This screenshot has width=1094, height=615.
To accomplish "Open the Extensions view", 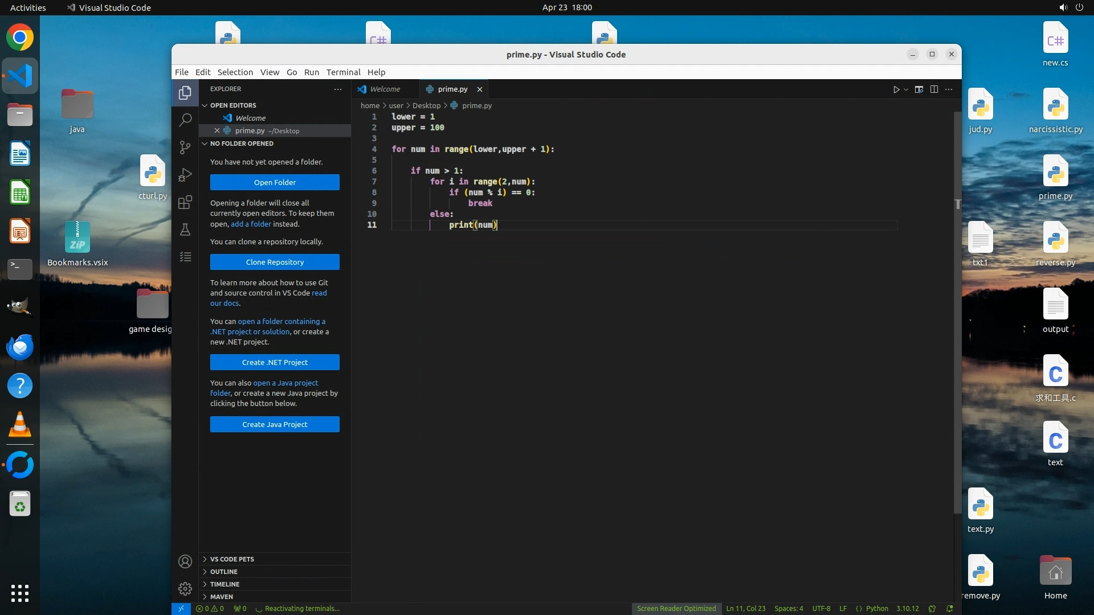I will 185,202.
